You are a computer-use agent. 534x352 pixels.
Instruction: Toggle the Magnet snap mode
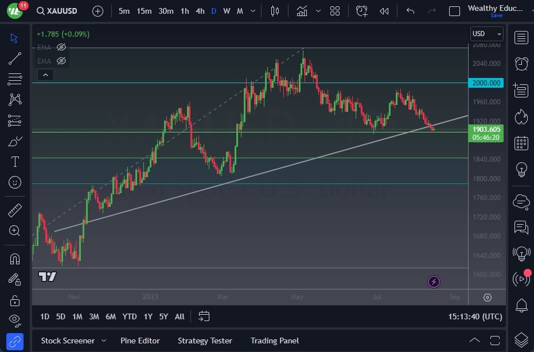coord(15,259)
